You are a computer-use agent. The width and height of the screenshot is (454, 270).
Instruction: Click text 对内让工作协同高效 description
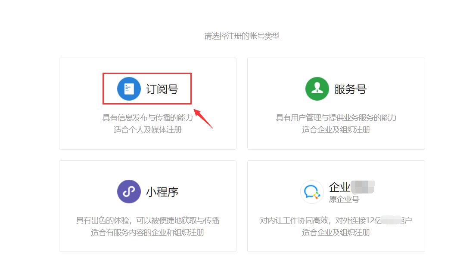point(336,220)
